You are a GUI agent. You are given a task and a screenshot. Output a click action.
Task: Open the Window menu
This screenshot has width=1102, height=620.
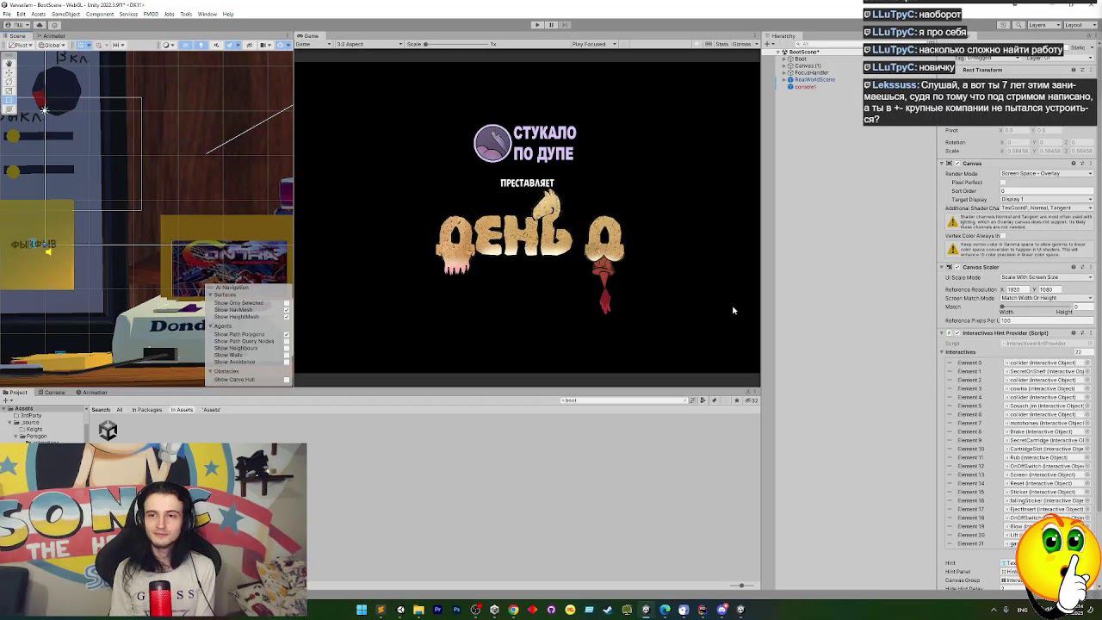[207, 14]
